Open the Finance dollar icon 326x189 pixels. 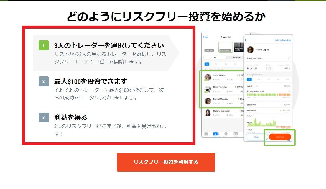coord(226,134)
